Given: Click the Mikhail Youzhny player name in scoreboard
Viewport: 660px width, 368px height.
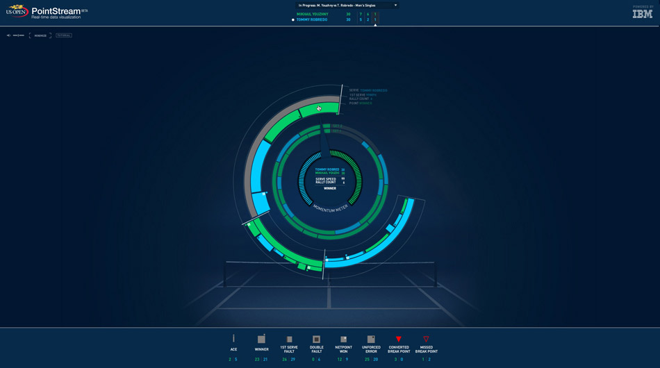Looking at the screenshot, I should (x=313, y=14).
